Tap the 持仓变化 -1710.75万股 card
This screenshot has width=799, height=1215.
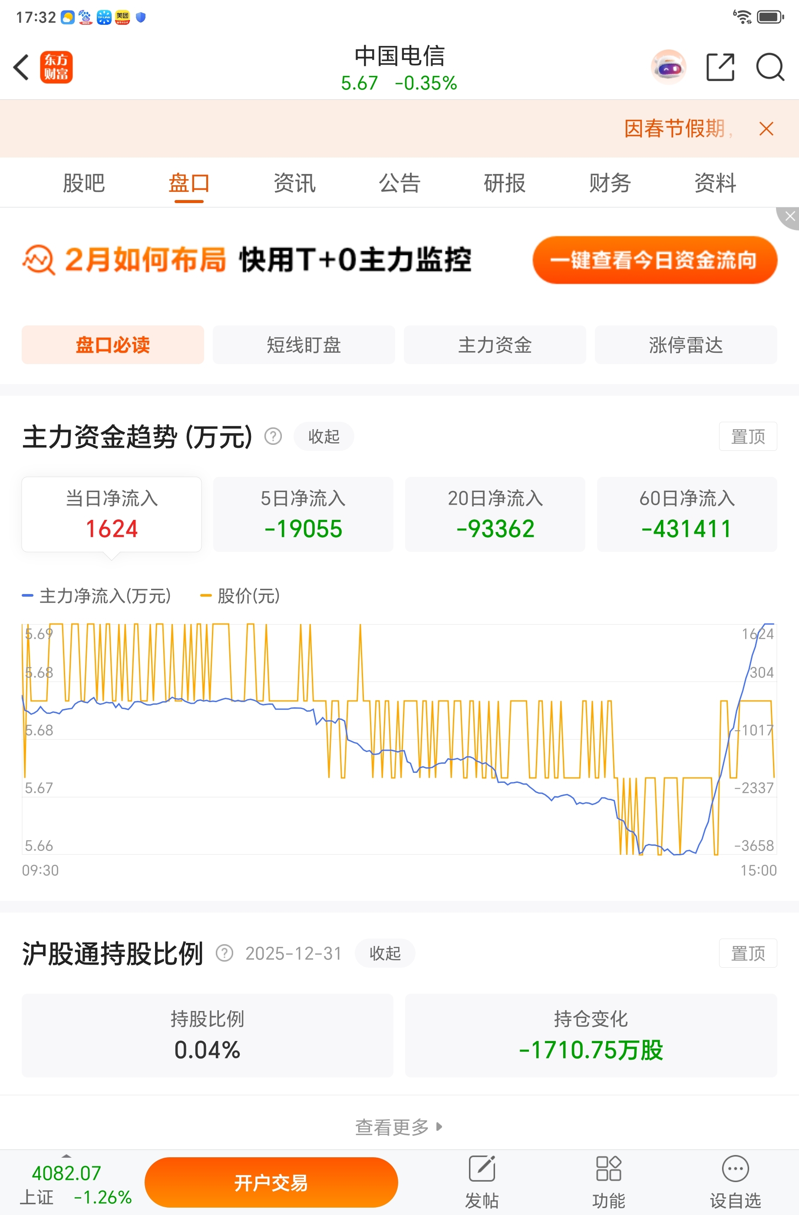pos(591,1035)
